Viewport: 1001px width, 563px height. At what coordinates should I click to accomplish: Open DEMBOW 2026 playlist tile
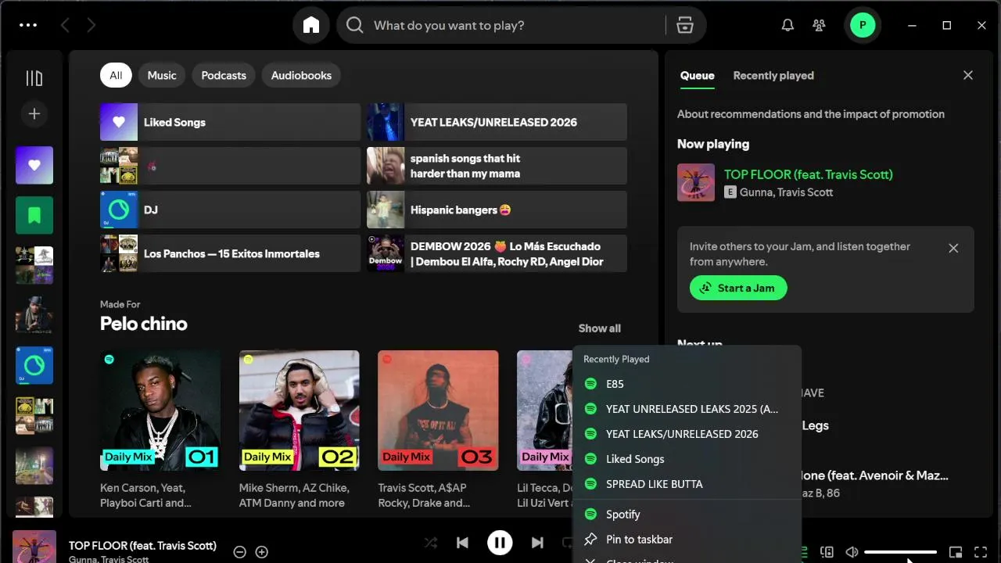(497, 253)
